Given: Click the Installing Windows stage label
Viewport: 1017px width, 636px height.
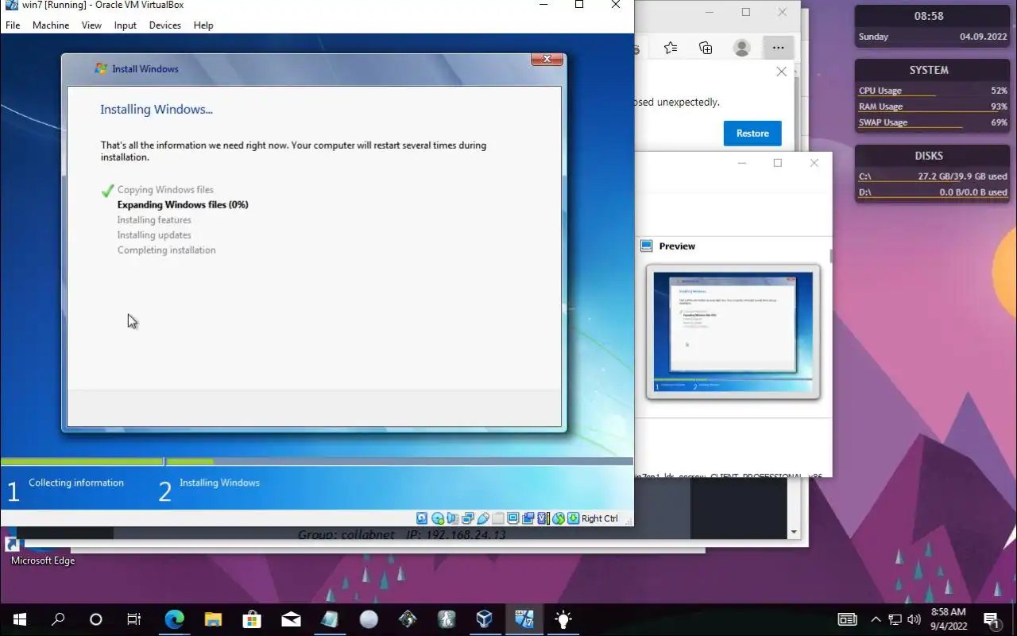Looking at the screenshot, I should click(219, 483).
